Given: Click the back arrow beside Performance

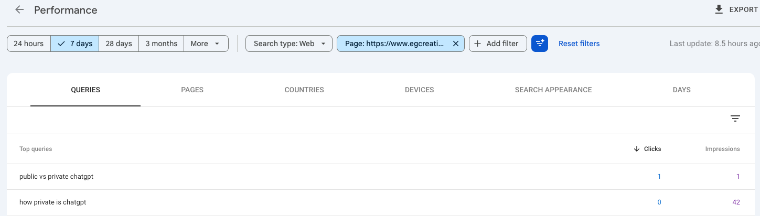Looking at the screenshot, I should (x=19, y=10).
